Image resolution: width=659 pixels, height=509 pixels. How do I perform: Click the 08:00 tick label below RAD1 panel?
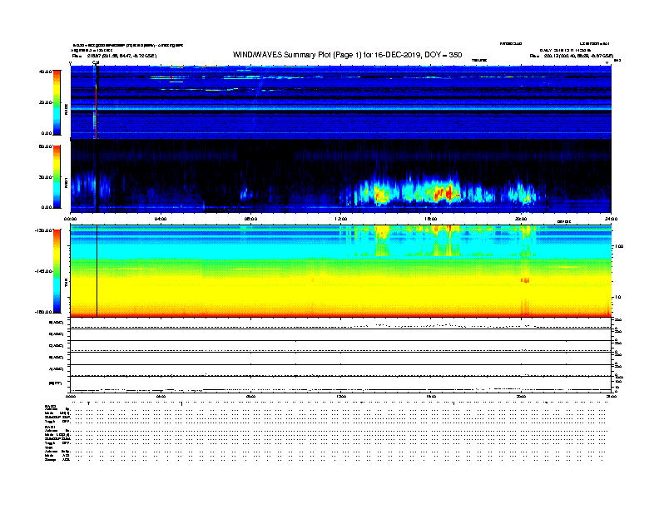(x=250, y=219)
